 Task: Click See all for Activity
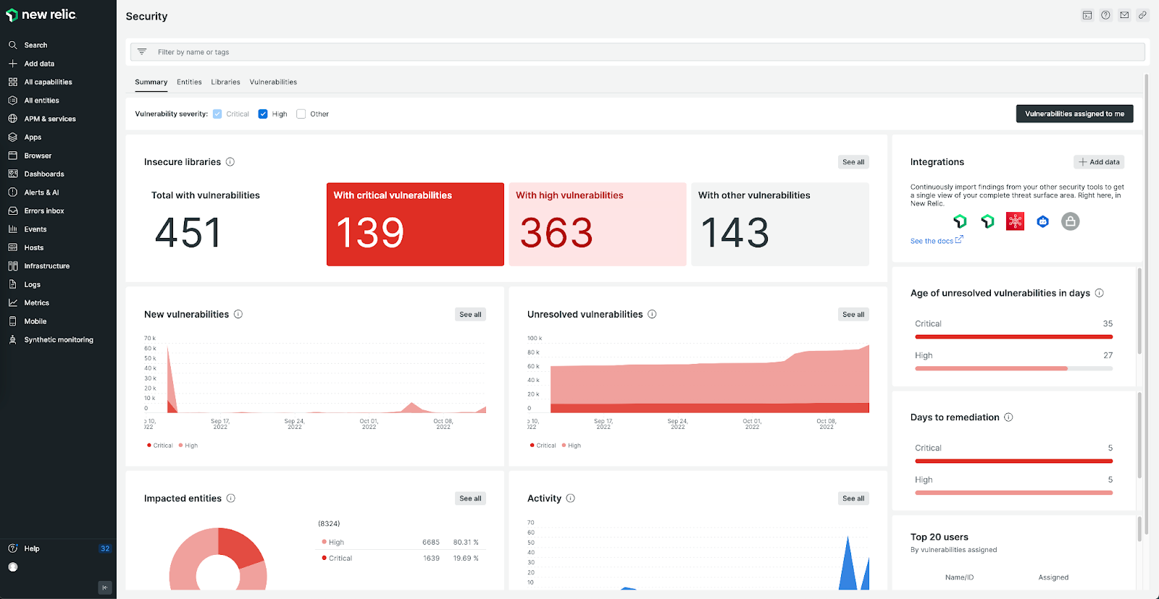pyautogui.click(x=853, y=498)
